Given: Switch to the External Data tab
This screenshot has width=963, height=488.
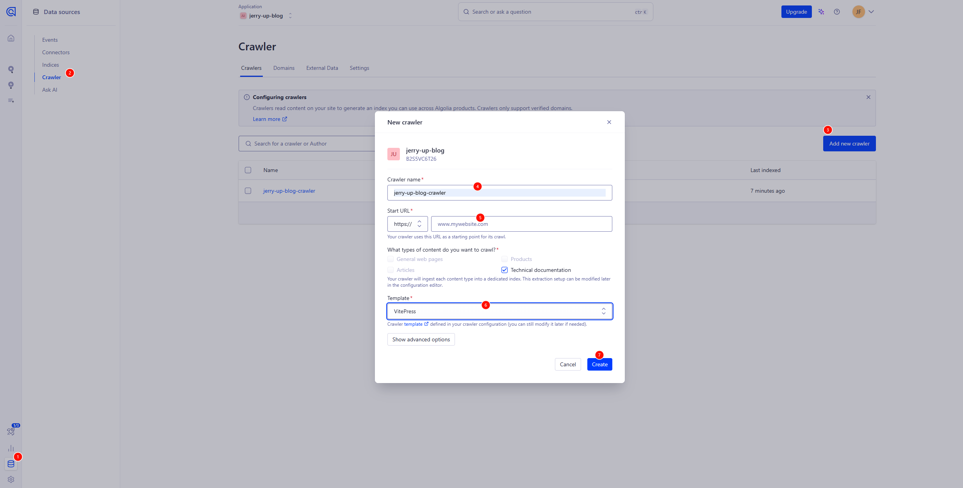Looking at the screenshot, I should pos(322,68).
